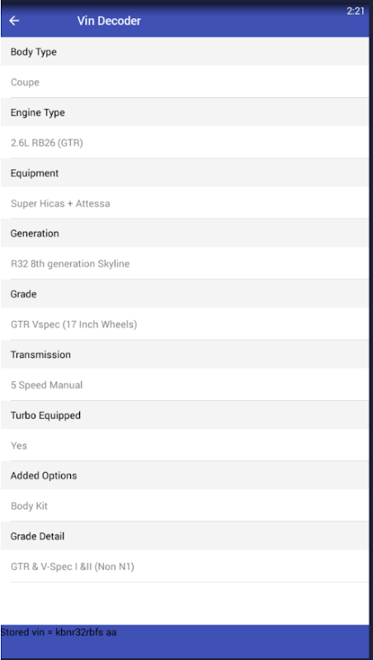Image resolution: width=373 pixels, height=660 pixels.
Task: Click the Vin Decoder title
Action: (109, 21)
